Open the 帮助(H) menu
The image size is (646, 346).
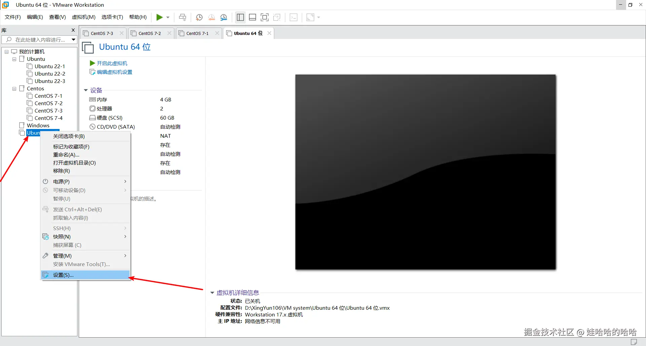138,17
